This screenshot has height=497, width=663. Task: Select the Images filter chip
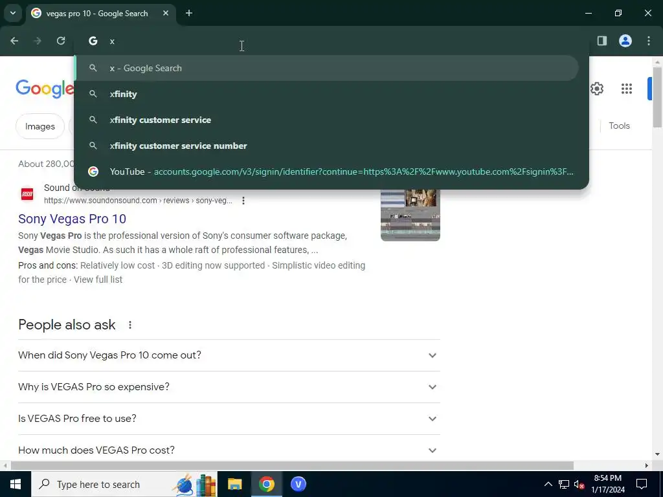pyautogui.click(x=39, y=126)
